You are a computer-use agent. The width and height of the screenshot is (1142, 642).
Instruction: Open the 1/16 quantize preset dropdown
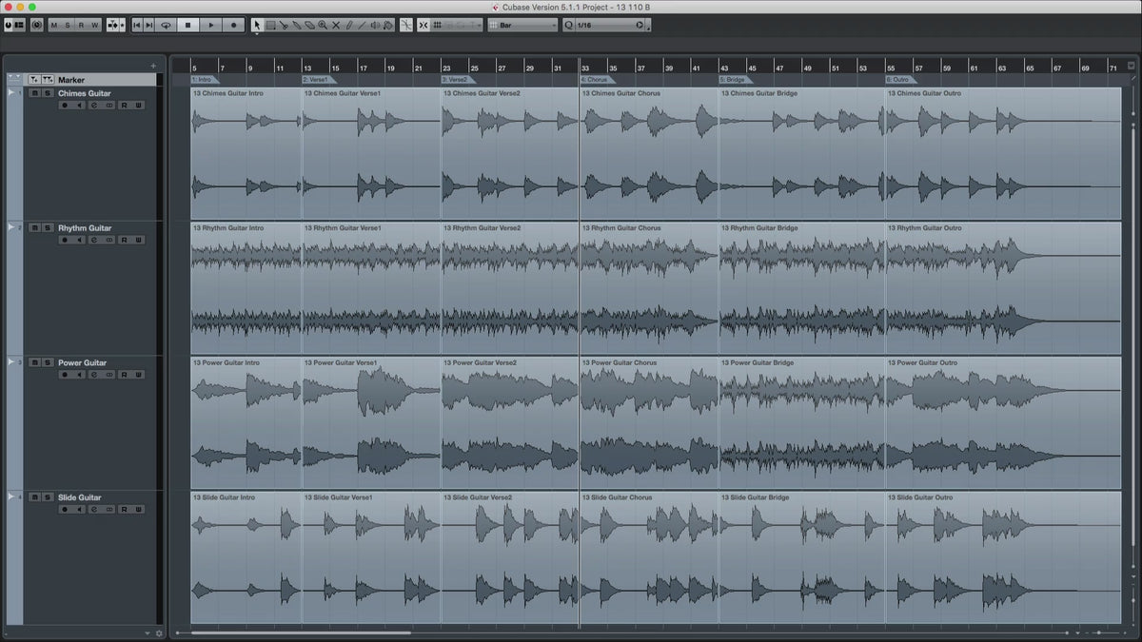610,26
